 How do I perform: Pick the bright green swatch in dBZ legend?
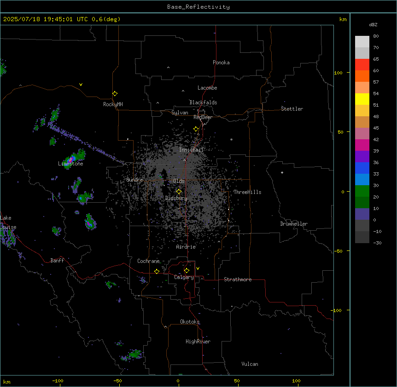pyautogui.click(x=362, y=191)
